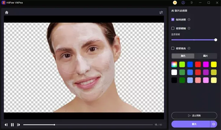Screen dimensions: 221x130
Task: Pick the olive yellow swatch in middle row
Action: [x=214, y=72]
